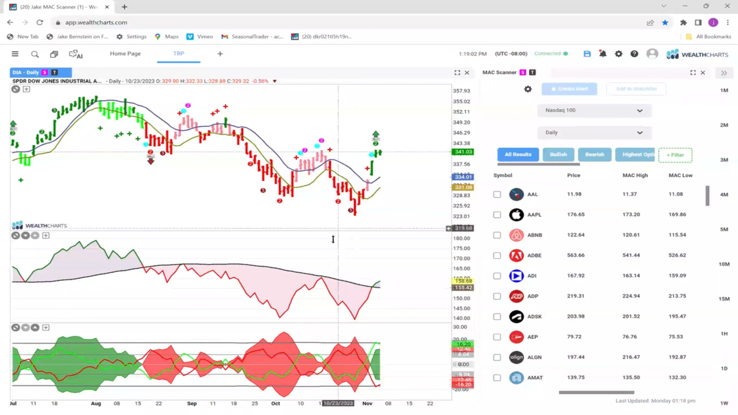The image size is (738, 415).
Task: Open the alerts bell icon
Action: click(603, 54)
